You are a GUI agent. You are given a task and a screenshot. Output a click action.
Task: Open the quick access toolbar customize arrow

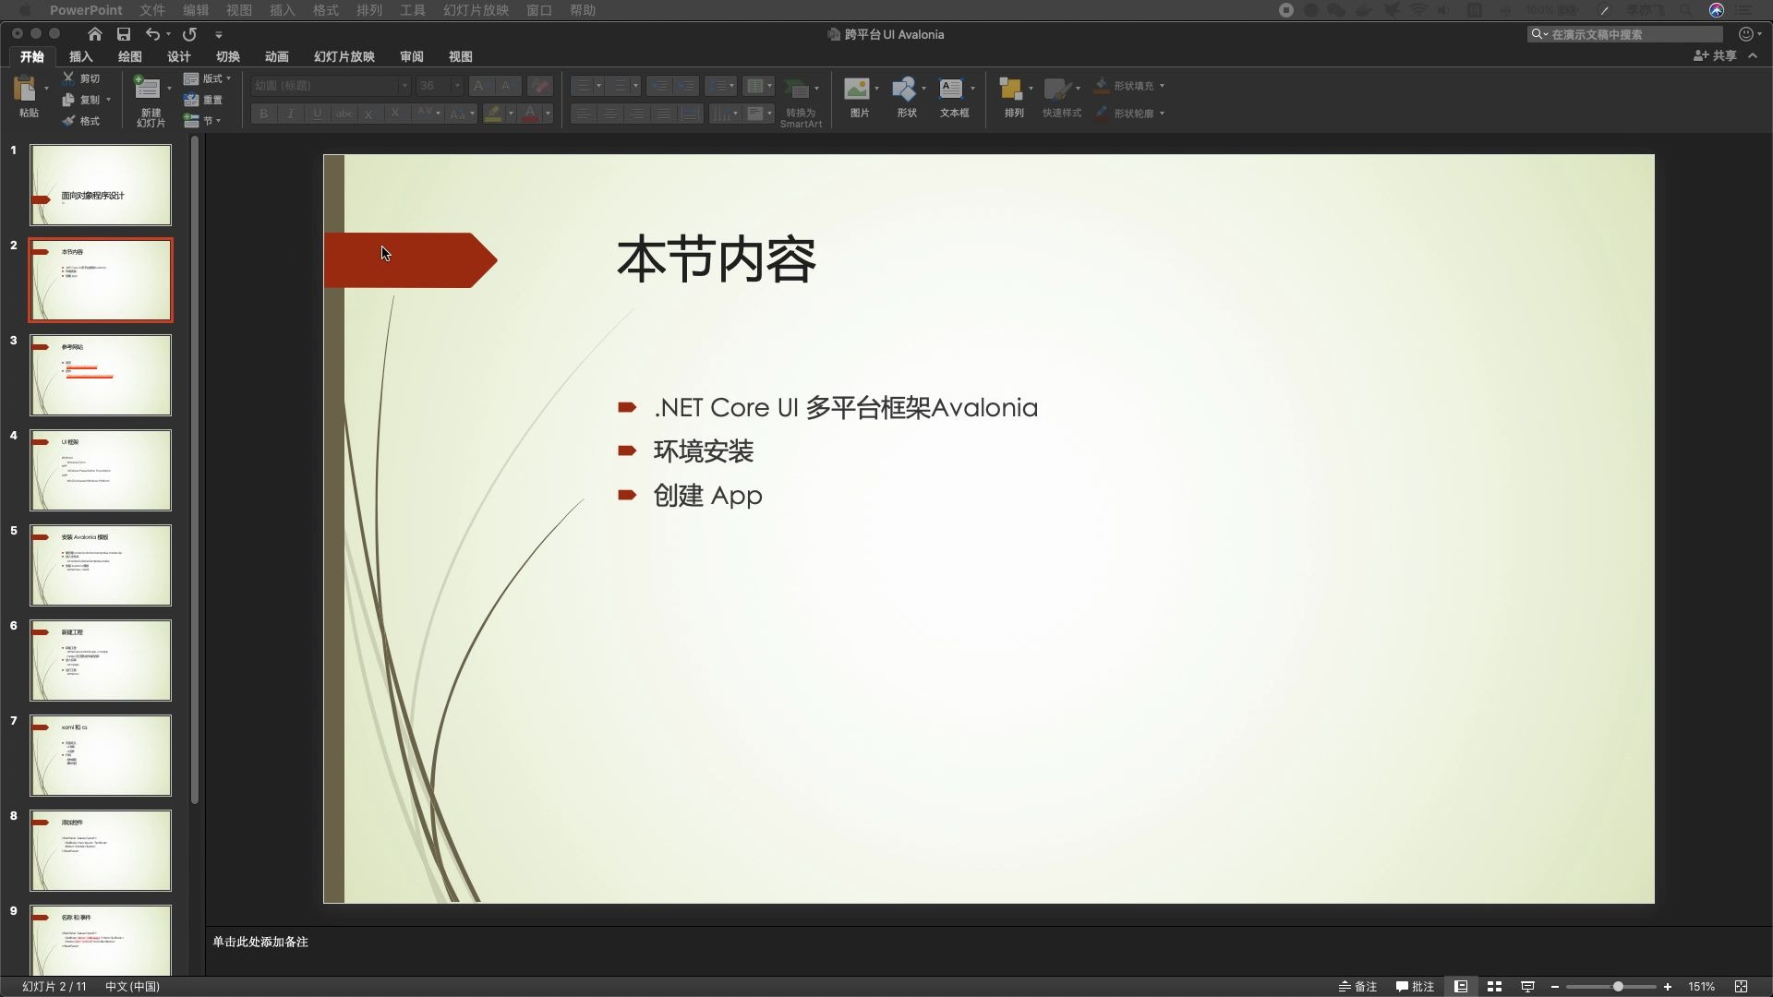coord(219,34)
